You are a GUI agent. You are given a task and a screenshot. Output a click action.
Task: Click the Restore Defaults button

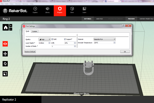30,52
